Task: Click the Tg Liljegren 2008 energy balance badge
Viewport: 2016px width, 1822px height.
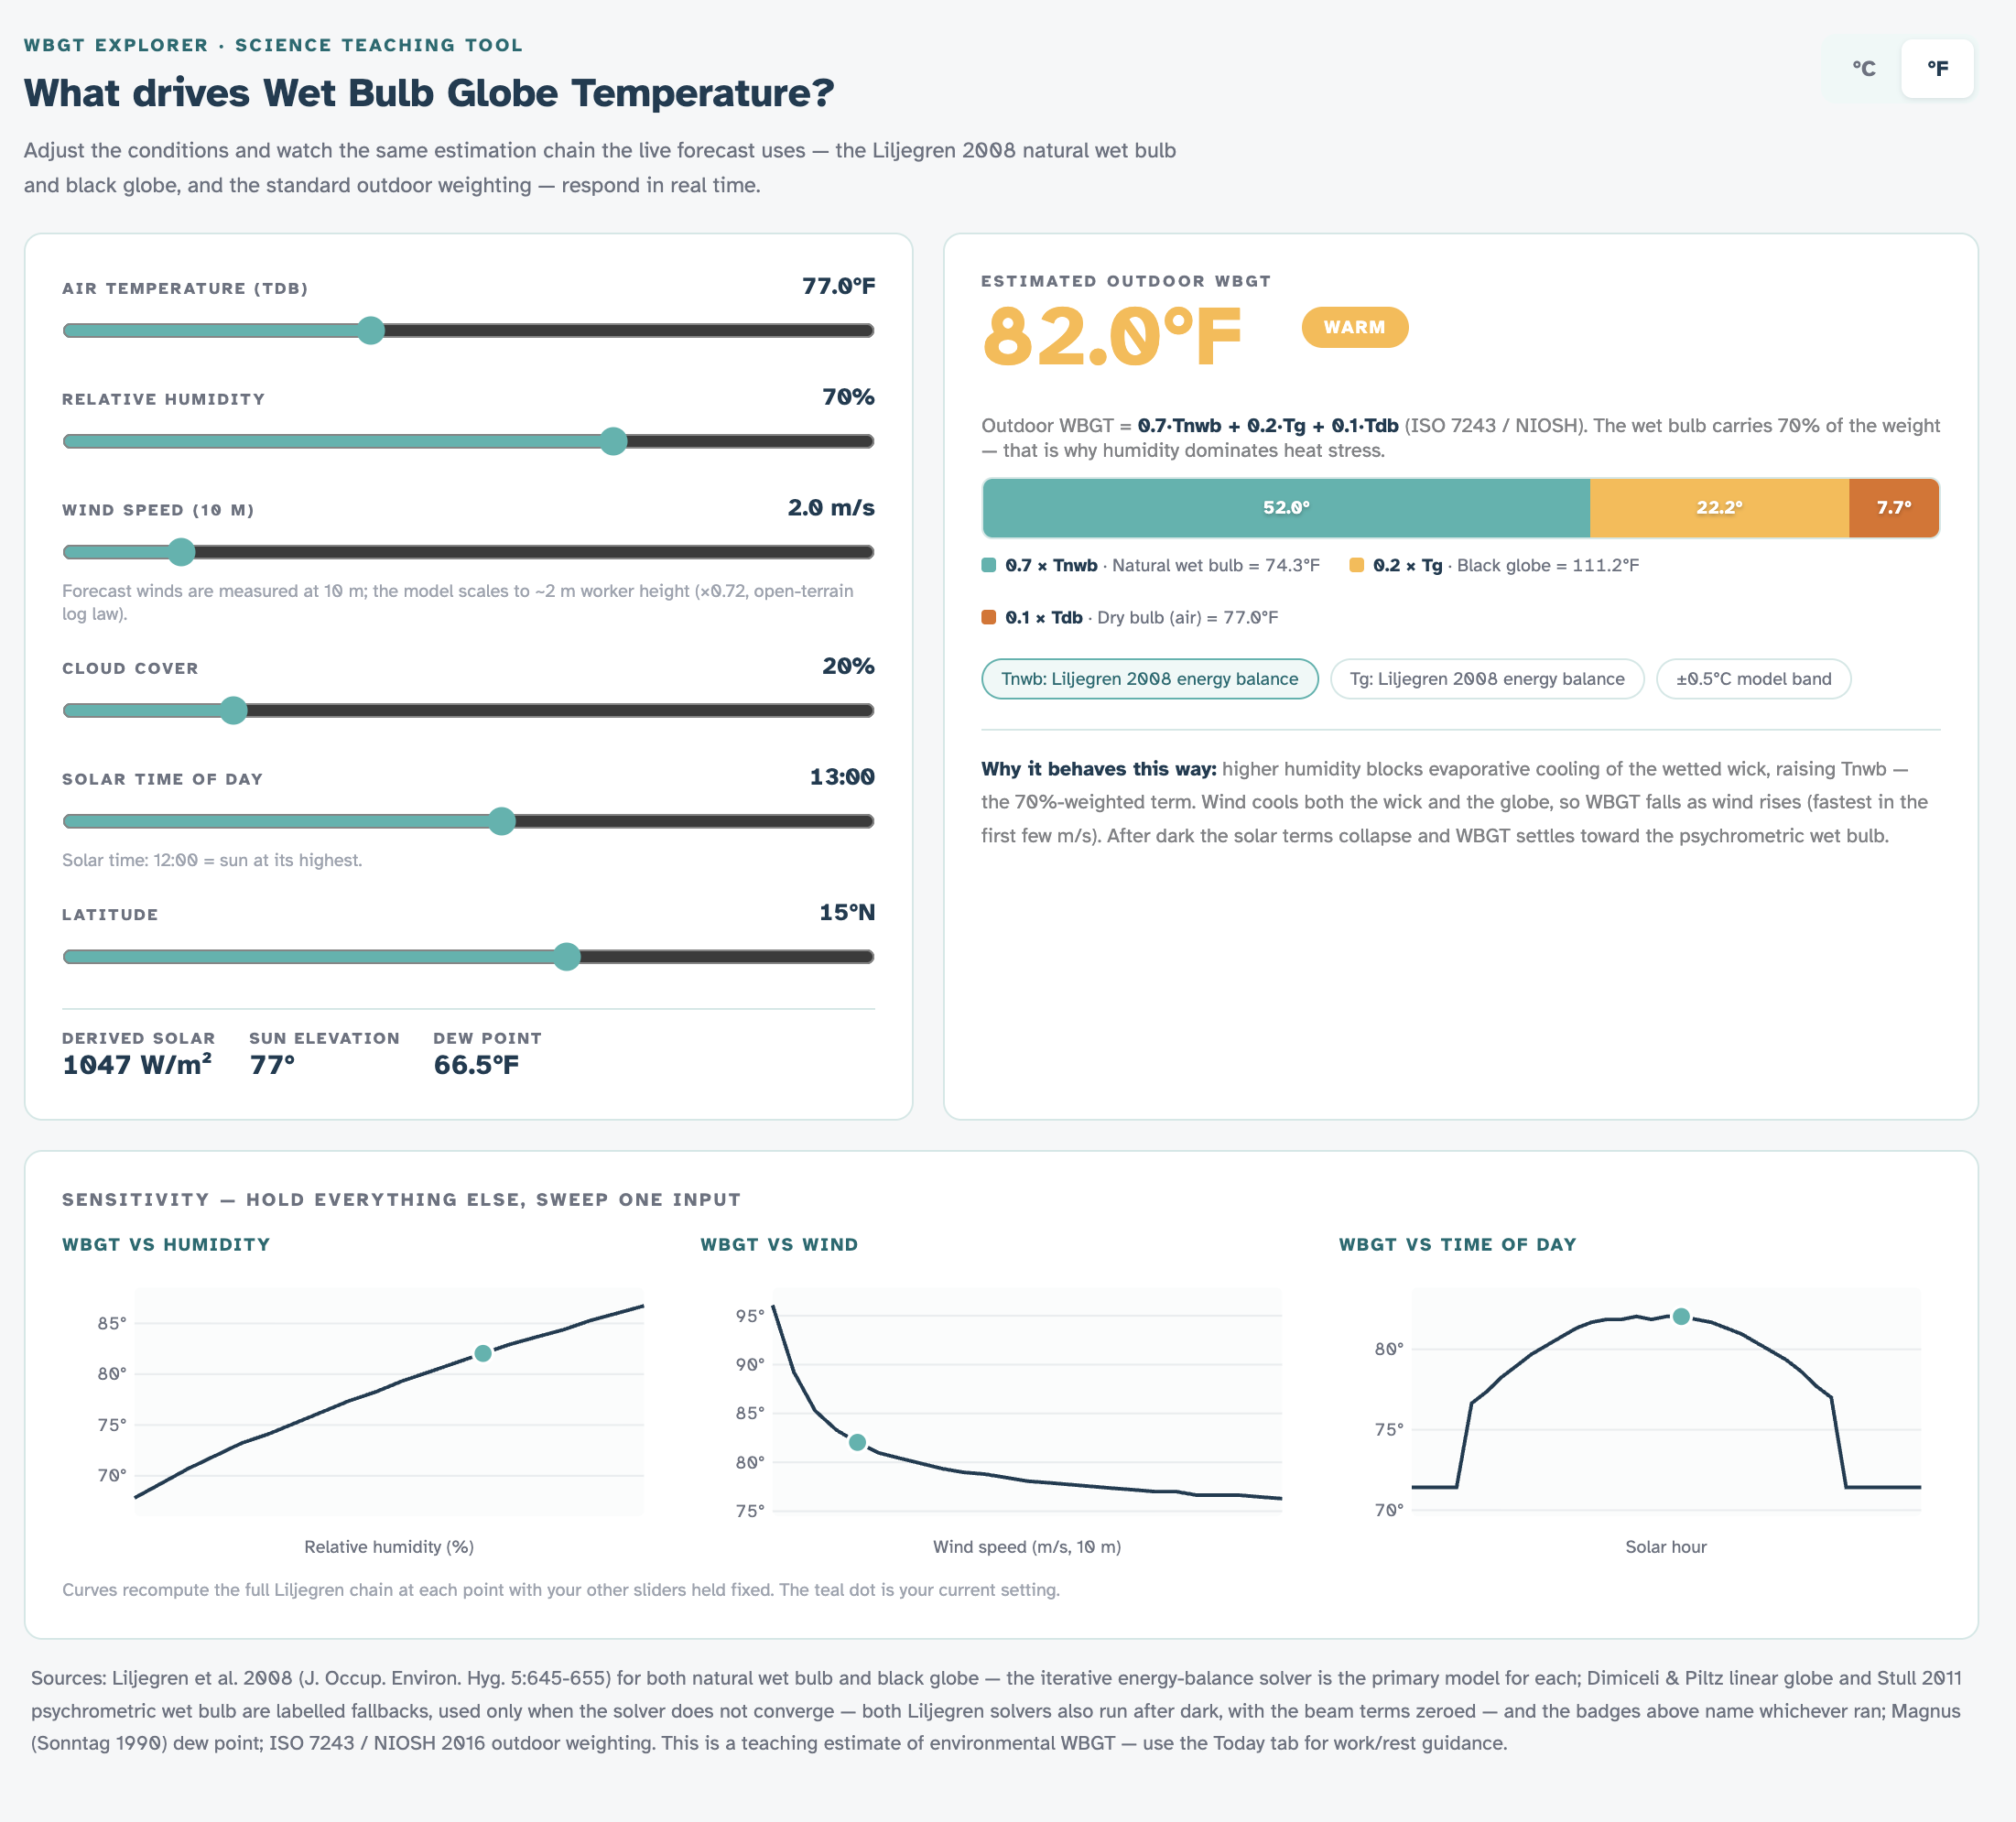Action: tap(1487, 679)
